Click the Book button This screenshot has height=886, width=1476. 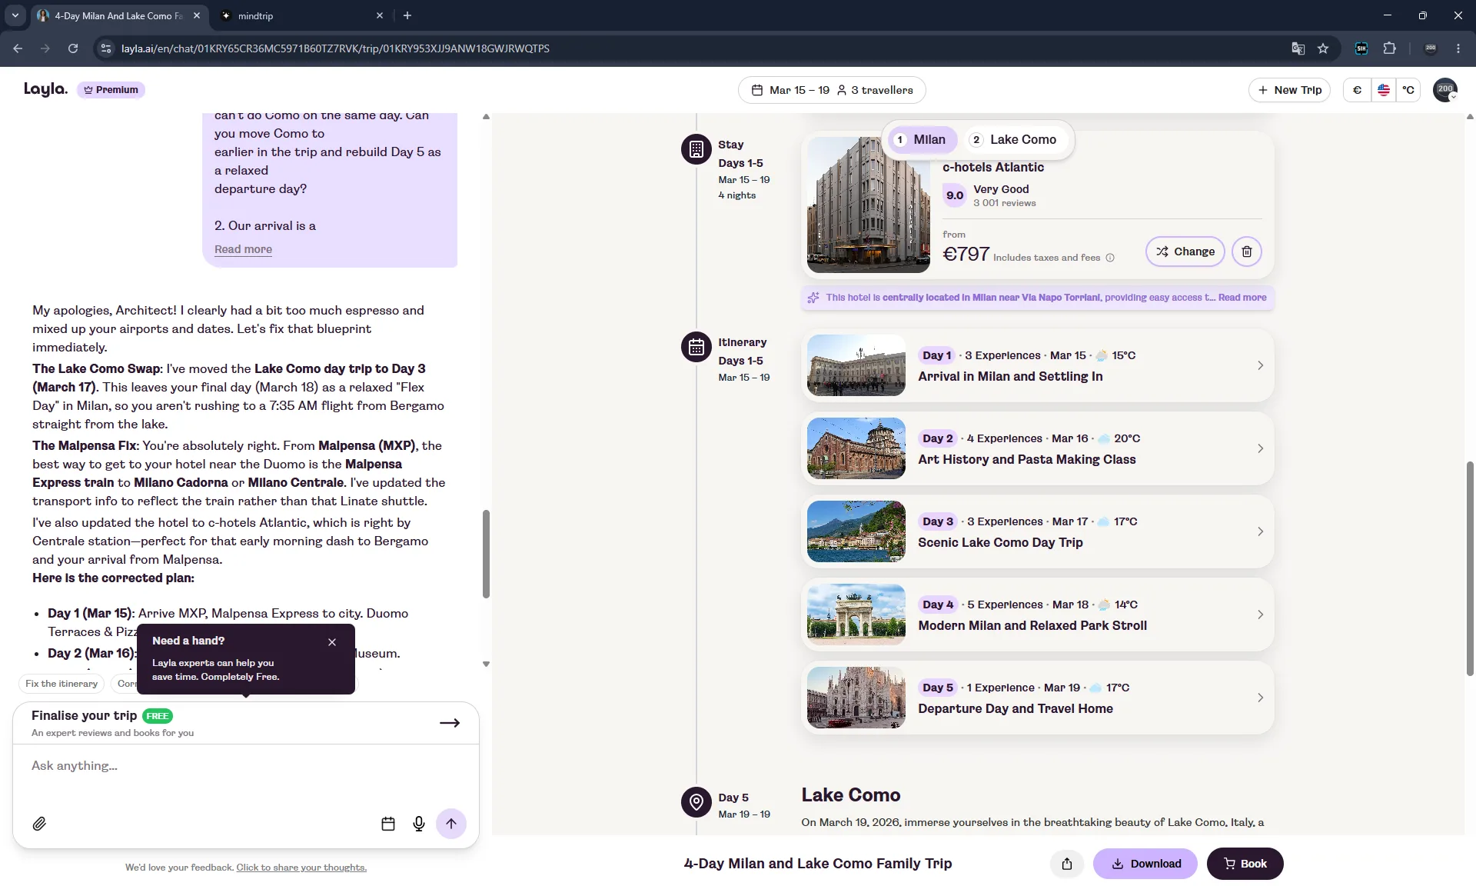click(1245, 864)
